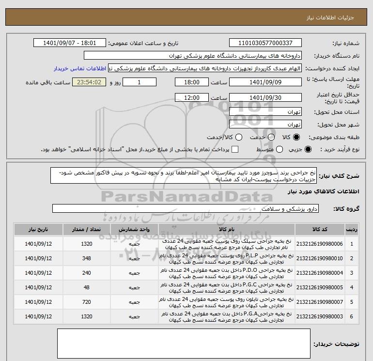Click the P.G.A suture item name
Viewport: 373px width, 361px height.
[x=227, y=317]
